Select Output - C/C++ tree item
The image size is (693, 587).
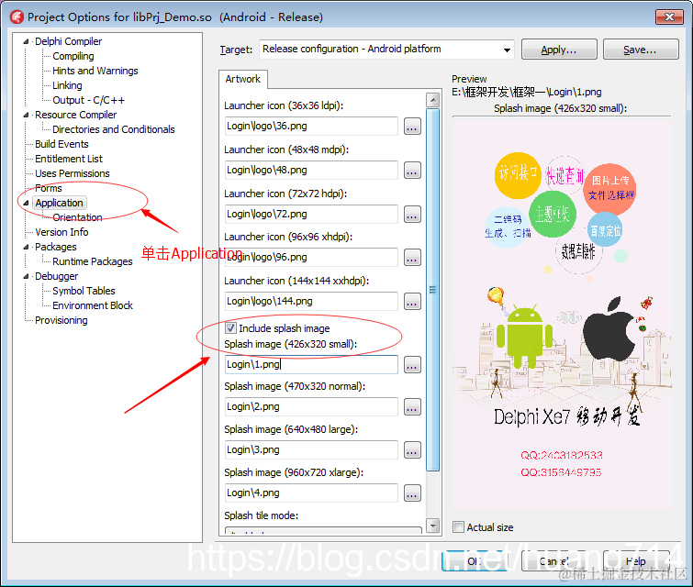pos(88,100)
